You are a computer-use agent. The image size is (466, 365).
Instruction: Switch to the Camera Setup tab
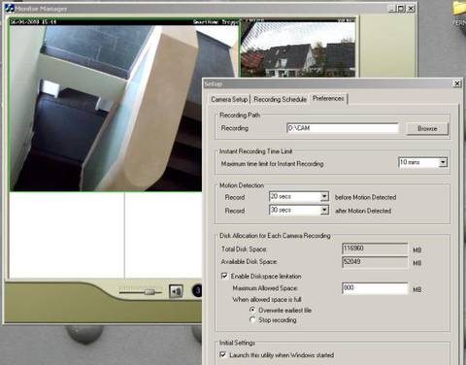[229, 99]
